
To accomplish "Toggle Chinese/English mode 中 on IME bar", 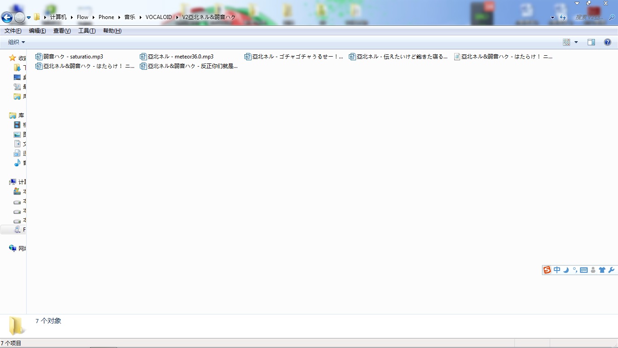I will click(557, 270).
